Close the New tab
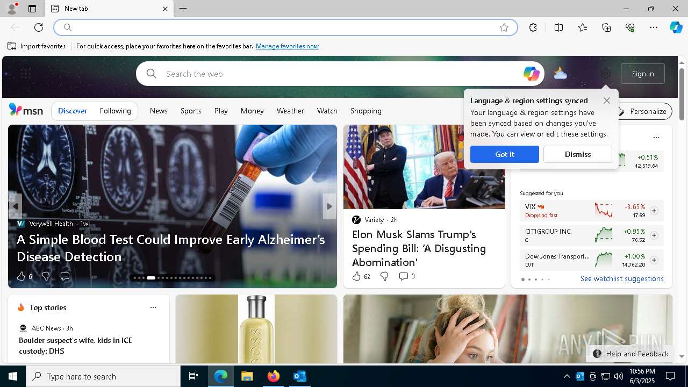This screenshot has width=688, height=387. coord(165,9)
